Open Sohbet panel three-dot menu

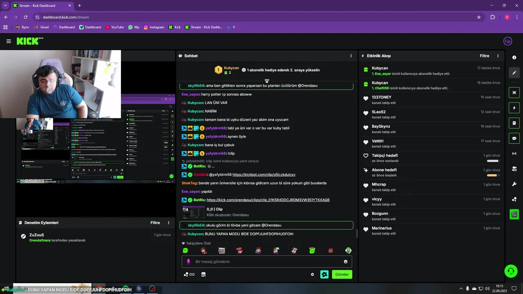(x=351, y=56)
